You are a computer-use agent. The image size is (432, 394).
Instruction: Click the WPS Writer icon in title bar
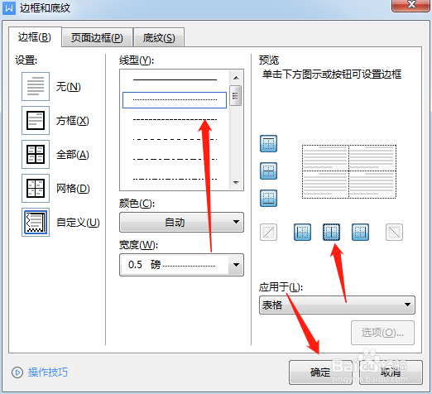[x=9, y=8]
